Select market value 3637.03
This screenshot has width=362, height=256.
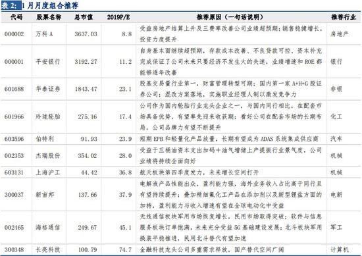tap(86, 34)
